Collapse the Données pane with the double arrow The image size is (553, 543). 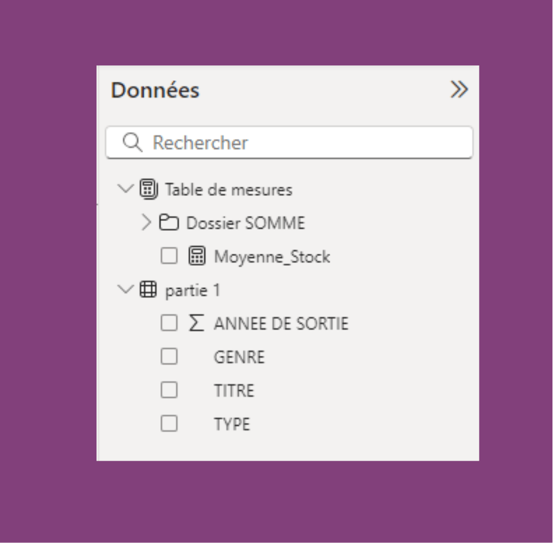[x=459, y=89]
